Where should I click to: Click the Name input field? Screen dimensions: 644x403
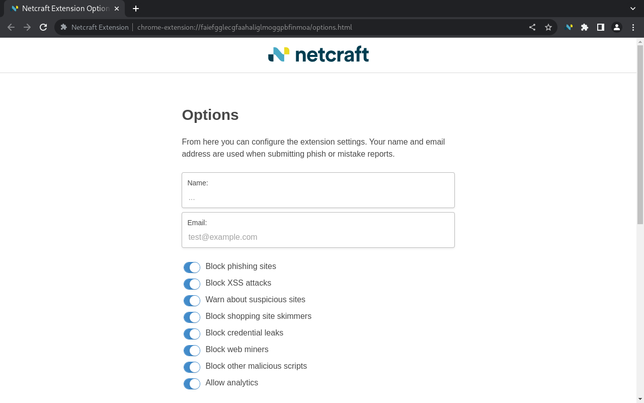click(318, 197)
